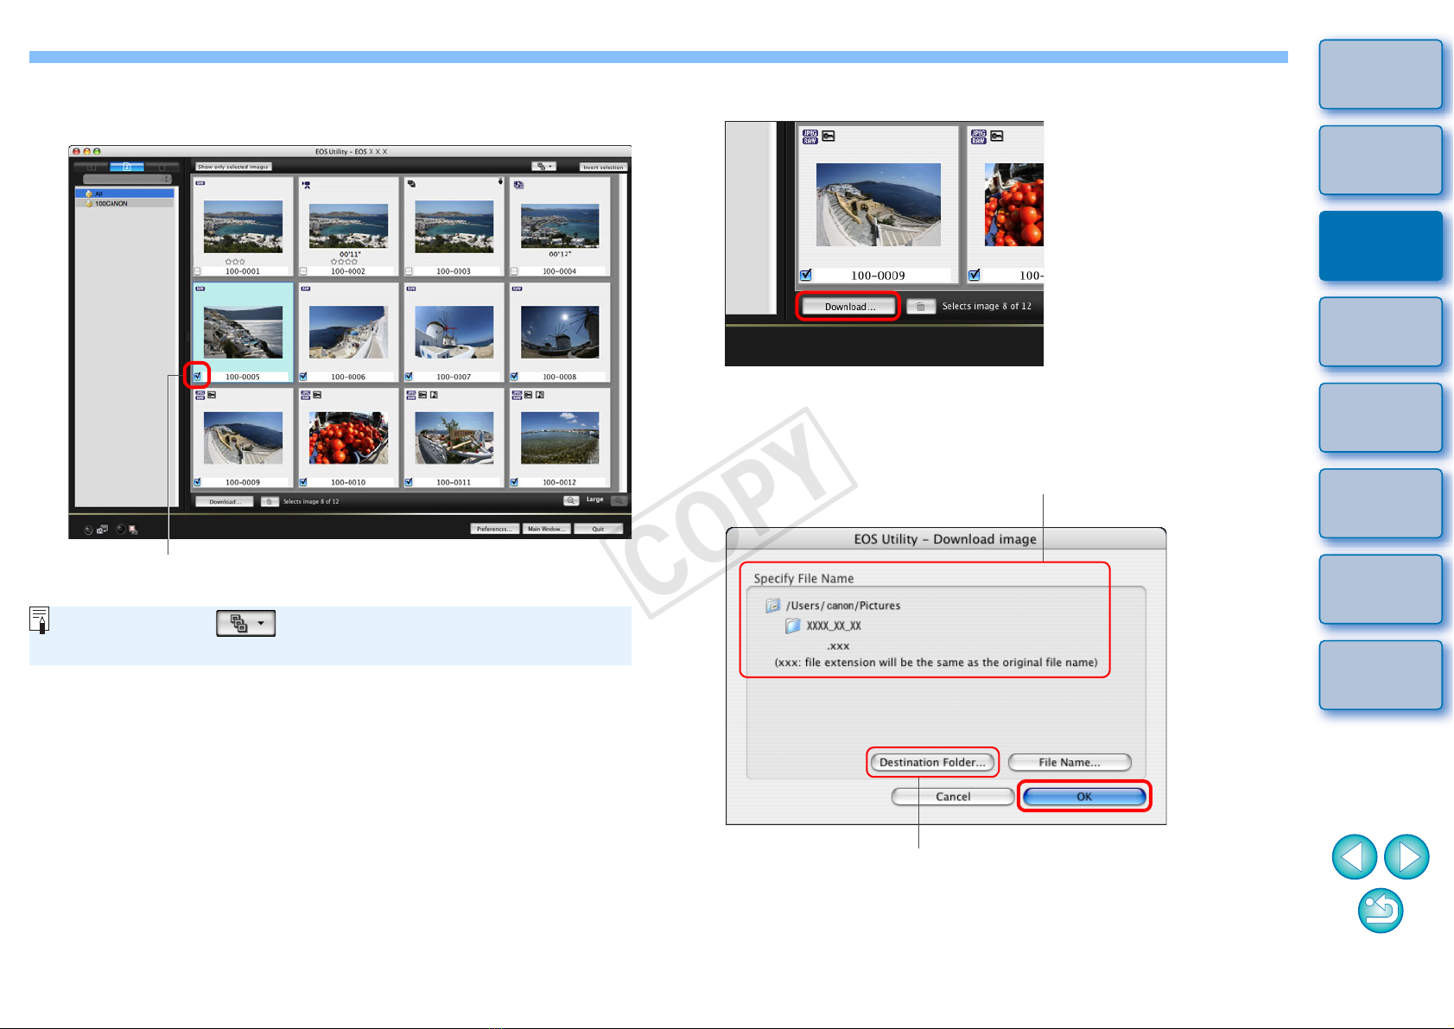Uncheck the checkbox for image 100-0005
The width and height of the screenshot is (1454, 1029).
click(198, 376)
